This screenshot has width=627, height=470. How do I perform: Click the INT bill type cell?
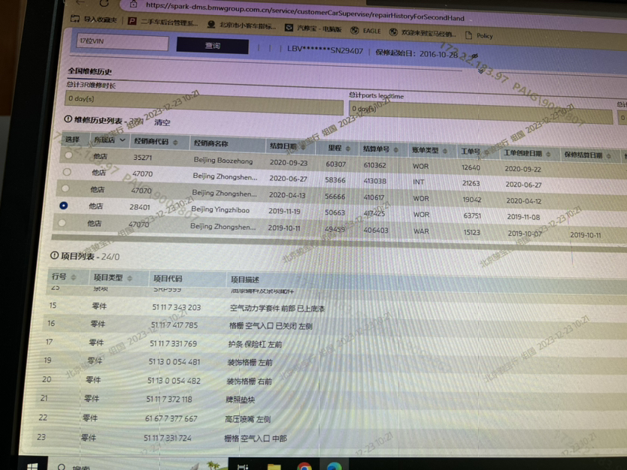[x=418, y=182]
